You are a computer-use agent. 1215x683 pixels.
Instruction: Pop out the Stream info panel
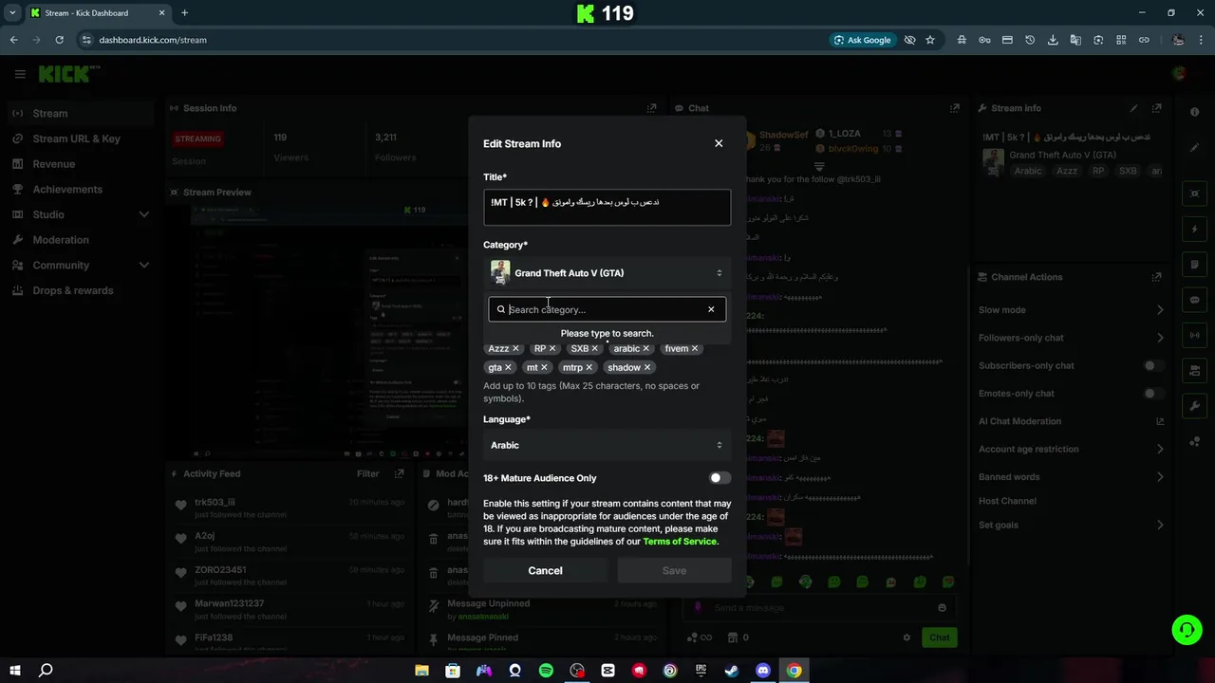1156,108
